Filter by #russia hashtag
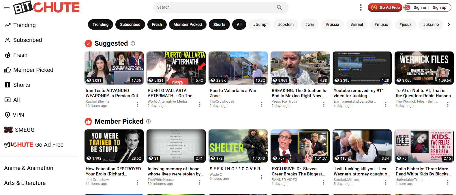Screen dimensions: 456x195 click(333, 24)
